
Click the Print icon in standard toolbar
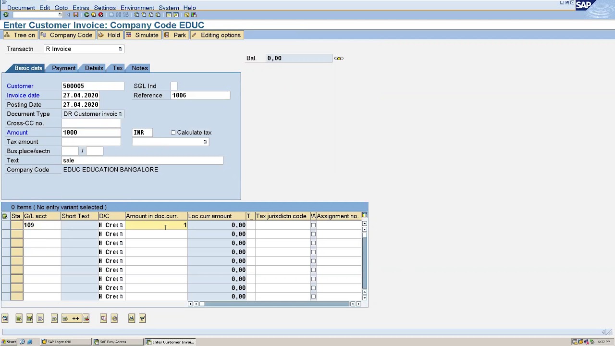coord(111,14)
